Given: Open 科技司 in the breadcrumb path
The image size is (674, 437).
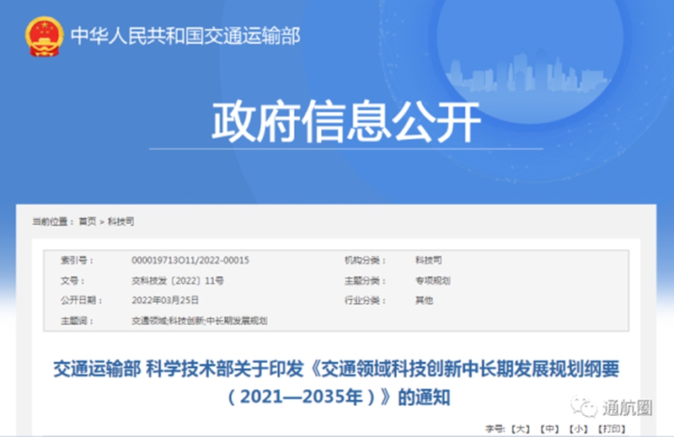Looking at the screenshot, I should click(x=122, y=221).
